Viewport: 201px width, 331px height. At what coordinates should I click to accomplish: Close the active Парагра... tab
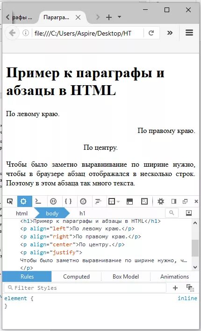click(x=78, y=17)
